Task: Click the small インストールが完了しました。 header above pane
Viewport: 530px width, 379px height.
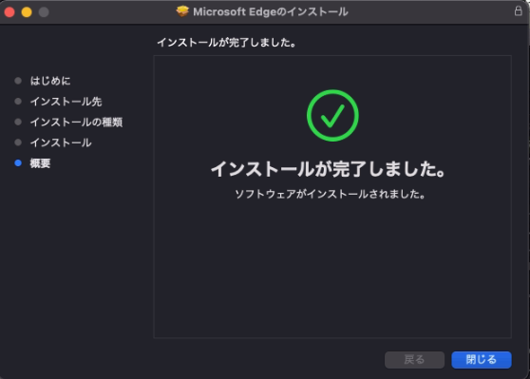Action: tap(226, 43)
